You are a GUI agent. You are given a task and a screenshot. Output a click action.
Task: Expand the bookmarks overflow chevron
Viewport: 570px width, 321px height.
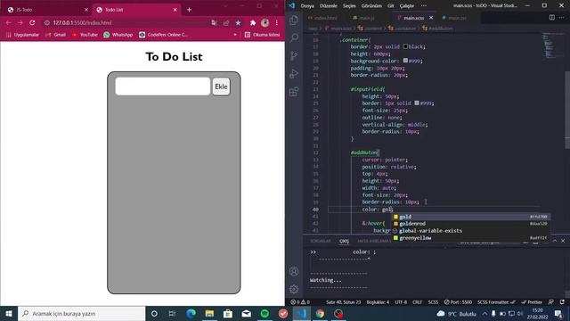click(x=235, y=35)
